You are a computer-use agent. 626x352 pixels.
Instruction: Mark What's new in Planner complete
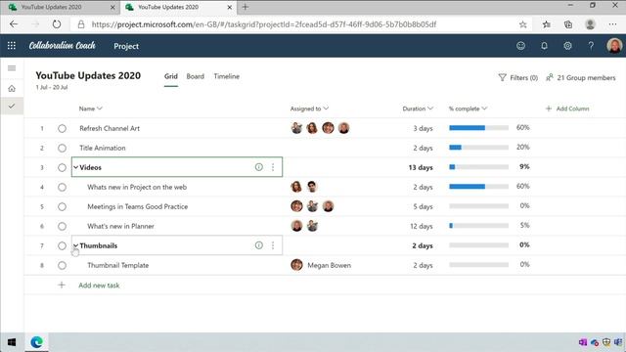click(62, 226)
